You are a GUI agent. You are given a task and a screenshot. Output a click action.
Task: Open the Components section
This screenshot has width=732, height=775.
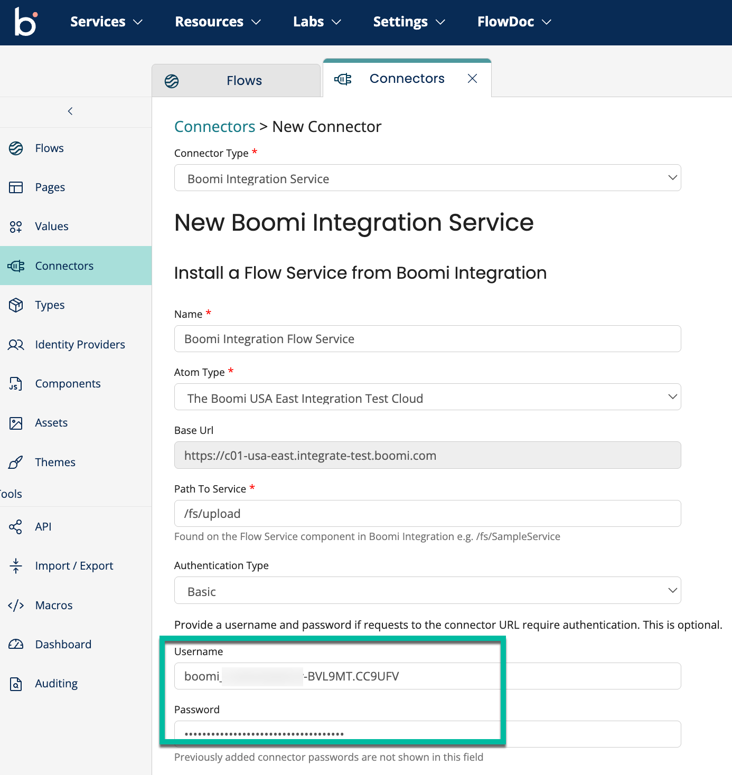pyautogui.click(x=68, y=383)
